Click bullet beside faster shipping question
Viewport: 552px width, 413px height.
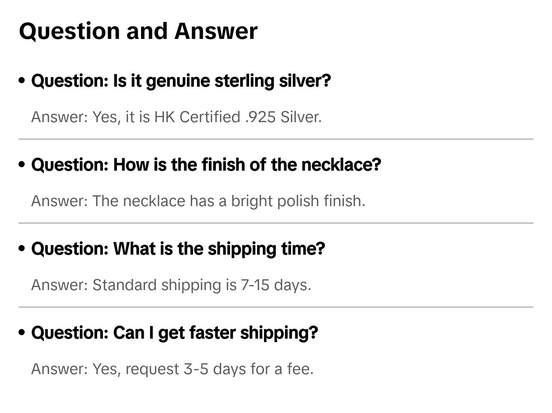coord(22,333)
